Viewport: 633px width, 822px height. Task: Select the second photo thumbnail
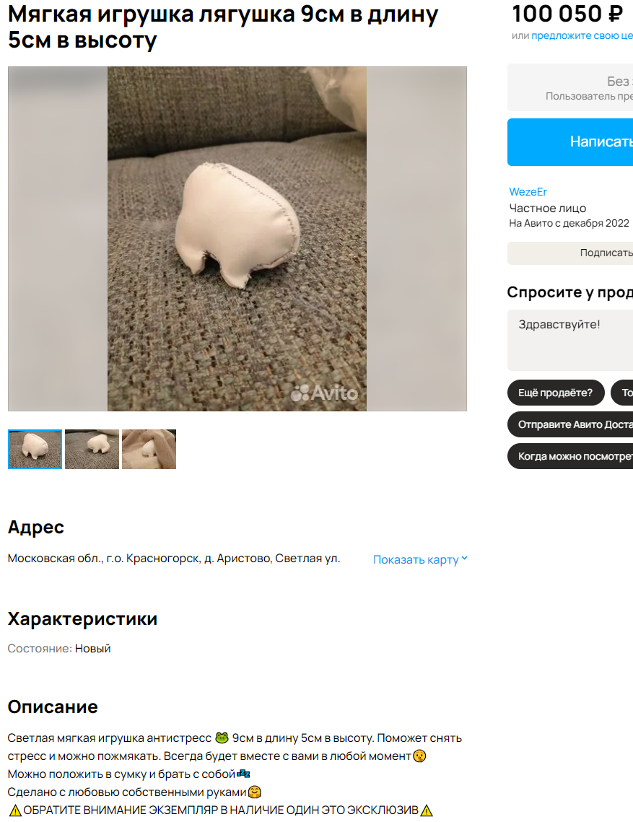pos(92,450)
